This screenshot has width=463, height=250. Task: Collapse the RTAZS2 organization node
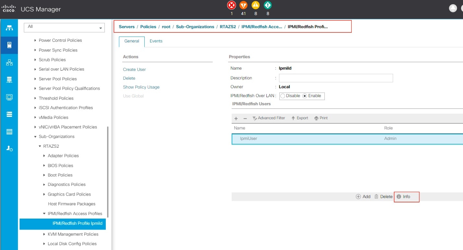coord(40,146)
